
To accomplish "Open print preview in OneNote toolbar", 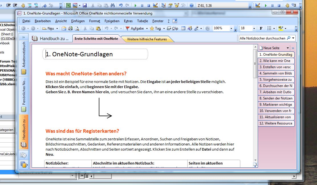I will 77,28.
